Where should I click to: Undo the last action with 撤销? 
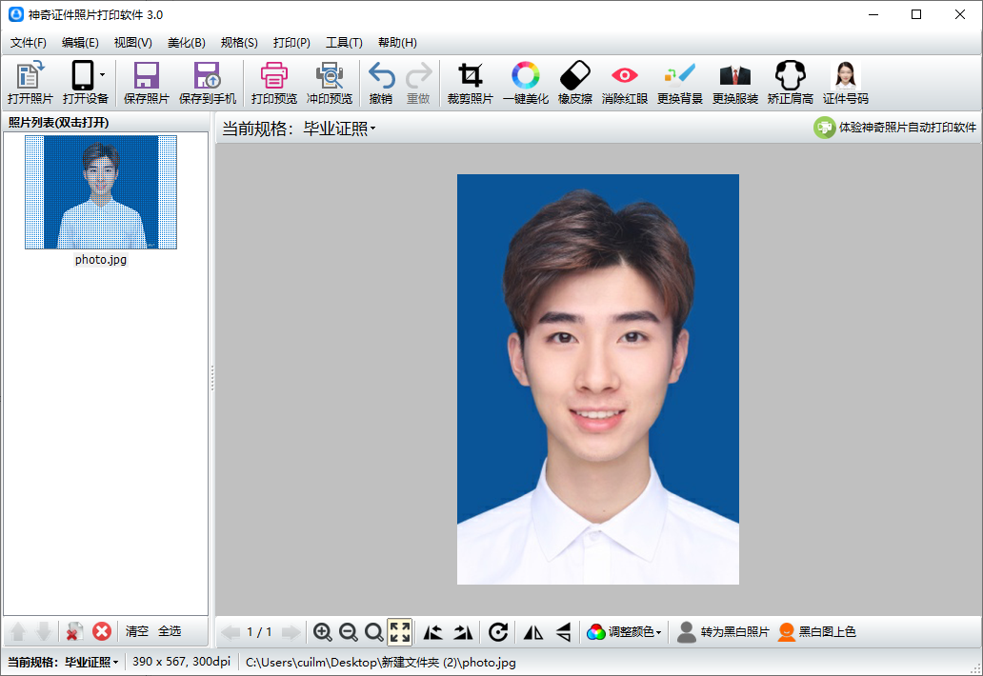click(x=381, y=77)
